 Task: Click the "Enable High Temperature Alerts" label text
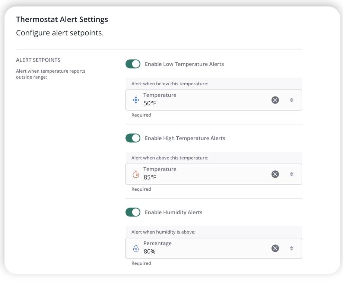coord(185,138)
